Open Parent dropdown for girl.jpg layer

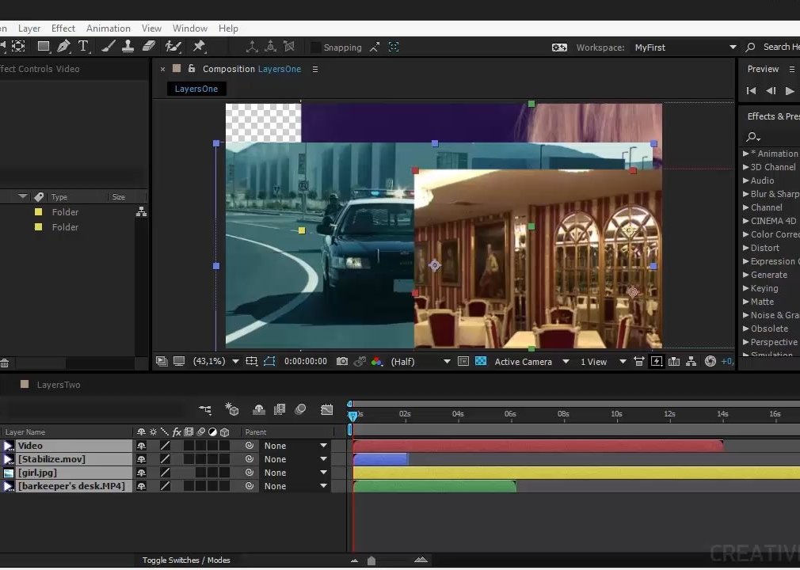tap(295, 473)
